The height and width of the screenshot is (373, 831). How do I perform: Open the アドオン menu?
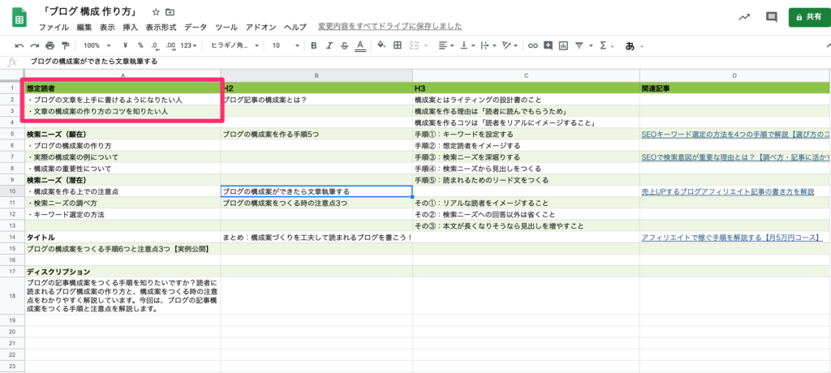coord(261,27)
